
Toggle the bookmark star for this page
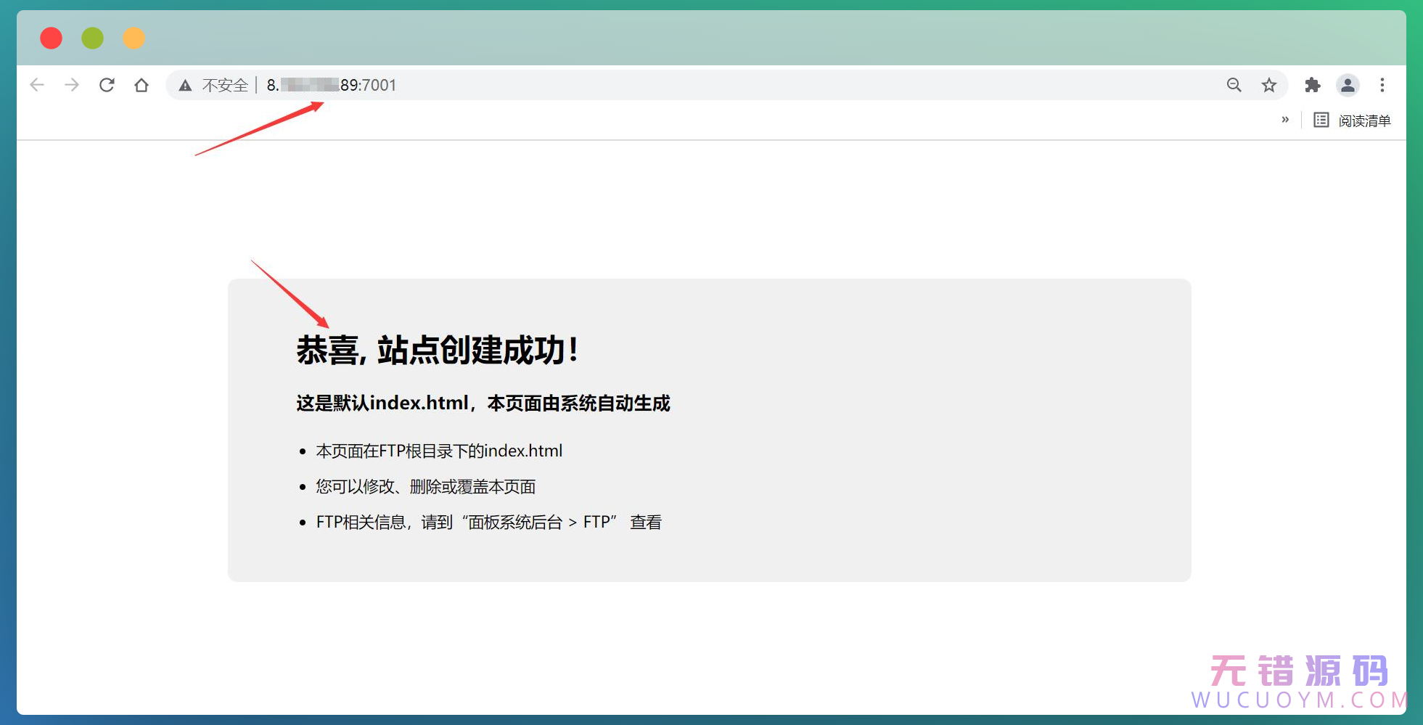pos(1268,85)
